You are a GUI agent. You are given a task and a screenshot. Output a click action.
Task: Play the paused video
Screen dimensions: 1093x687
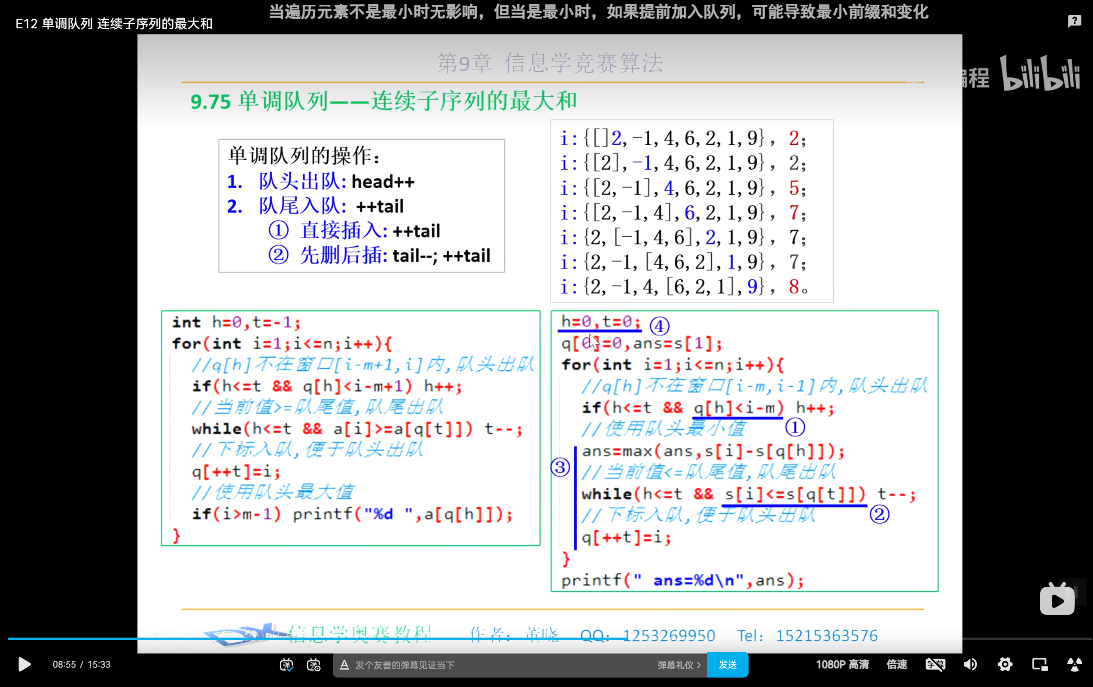click(x=24, y=664)
